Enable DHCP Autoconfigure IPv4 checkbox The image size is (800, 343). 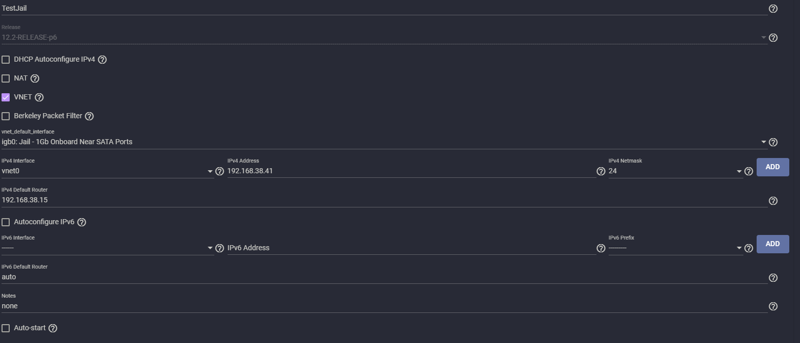pos(6,60)
